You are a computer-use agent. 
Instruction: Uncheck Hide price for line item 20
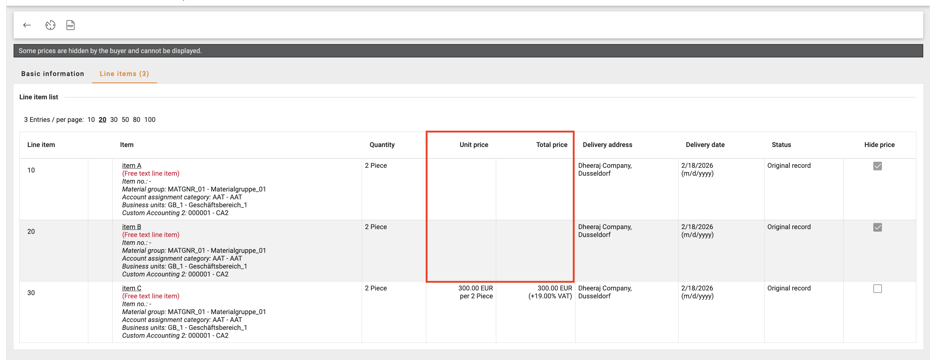click(x=878, y=227)
